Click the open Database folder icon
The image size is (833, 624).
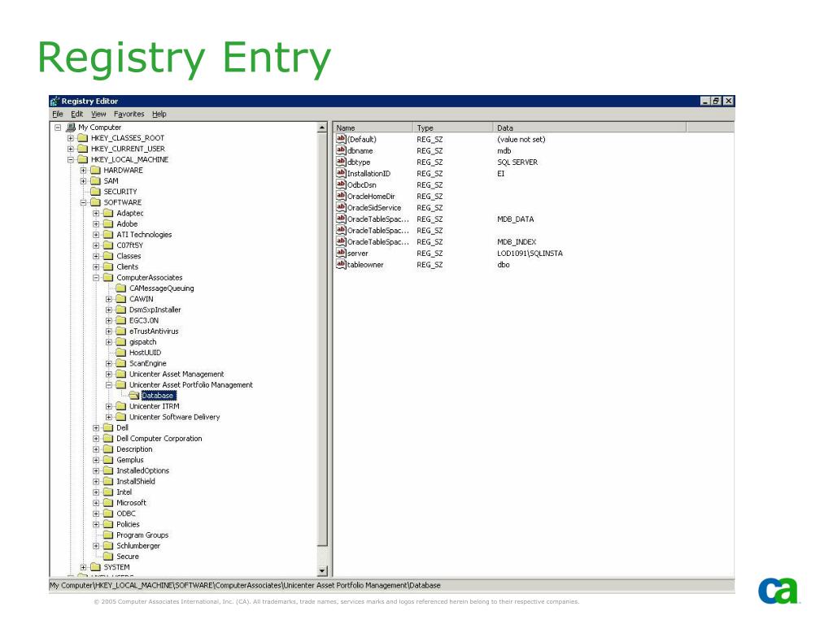pos(134,396)
